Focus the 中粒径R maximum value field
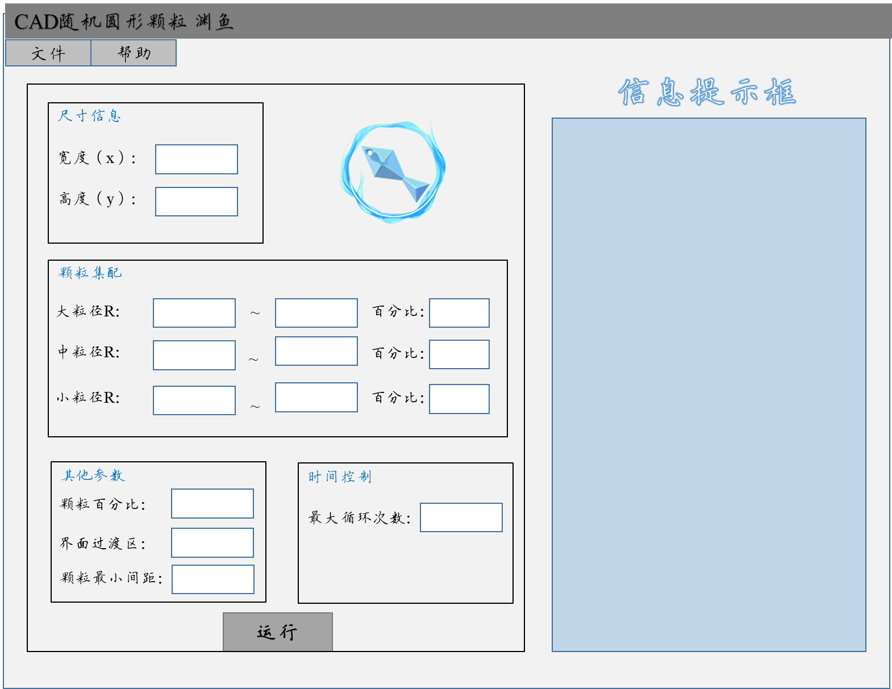The height and width of the screenshot is (689, 892). [316, 352]
